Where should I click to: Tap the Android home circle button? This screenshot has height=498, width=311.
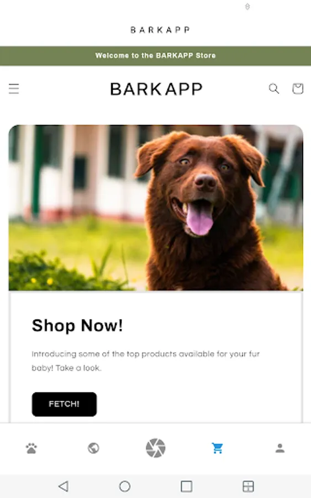(125, 486)
